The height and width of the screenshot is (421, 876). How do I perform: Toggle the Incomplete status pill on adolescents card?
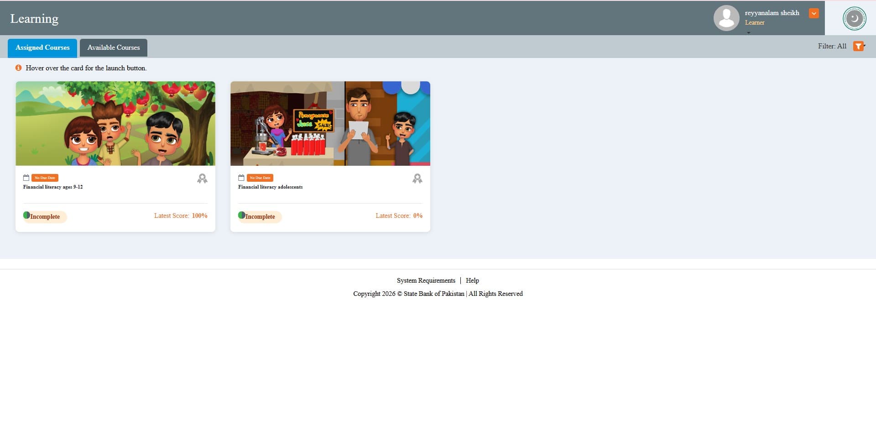click(260, 216)
